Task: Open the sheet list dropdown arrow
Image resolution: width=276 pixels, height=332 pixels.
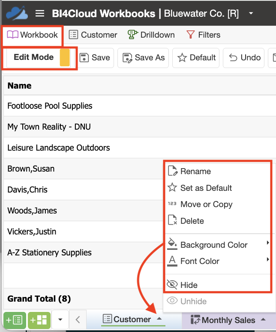Action: point(60,320)
